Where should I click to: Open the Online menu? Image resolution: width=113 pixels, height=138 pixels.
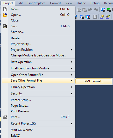81,3
